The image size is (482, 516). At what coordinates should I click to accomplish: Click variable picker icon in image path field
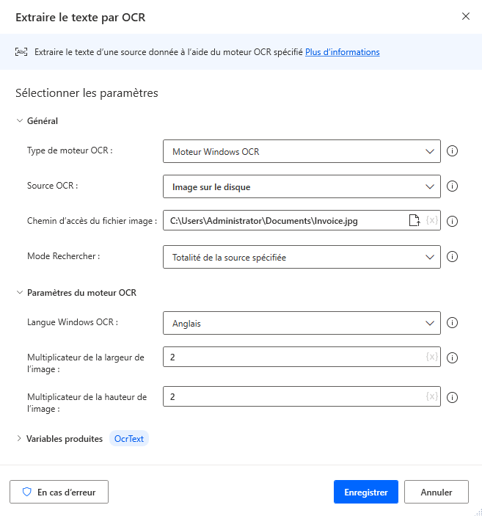pyautogui.click(x=431, y=220)
